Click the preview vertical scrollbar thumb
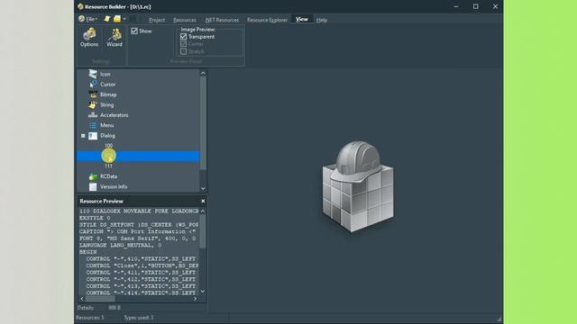 (x=203, y=231)
